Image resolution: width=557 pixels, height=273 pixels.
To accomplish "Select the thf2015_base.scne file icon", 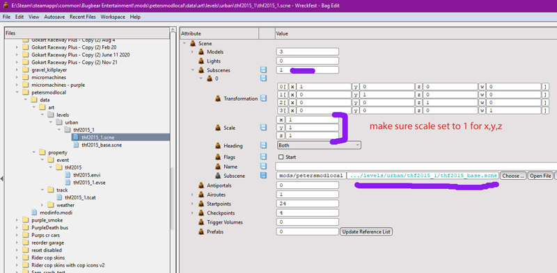I will (x=76, y=144).
